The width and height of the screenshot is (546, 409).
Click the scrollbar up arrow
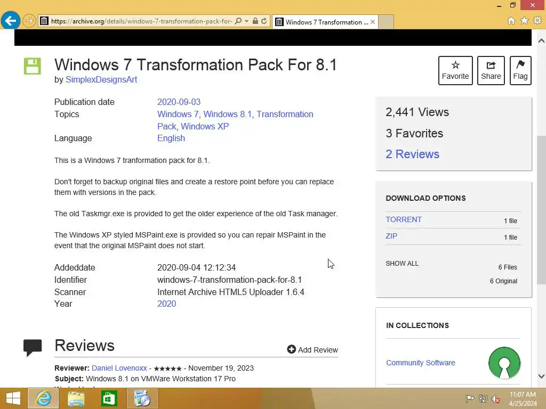[541, 41]
